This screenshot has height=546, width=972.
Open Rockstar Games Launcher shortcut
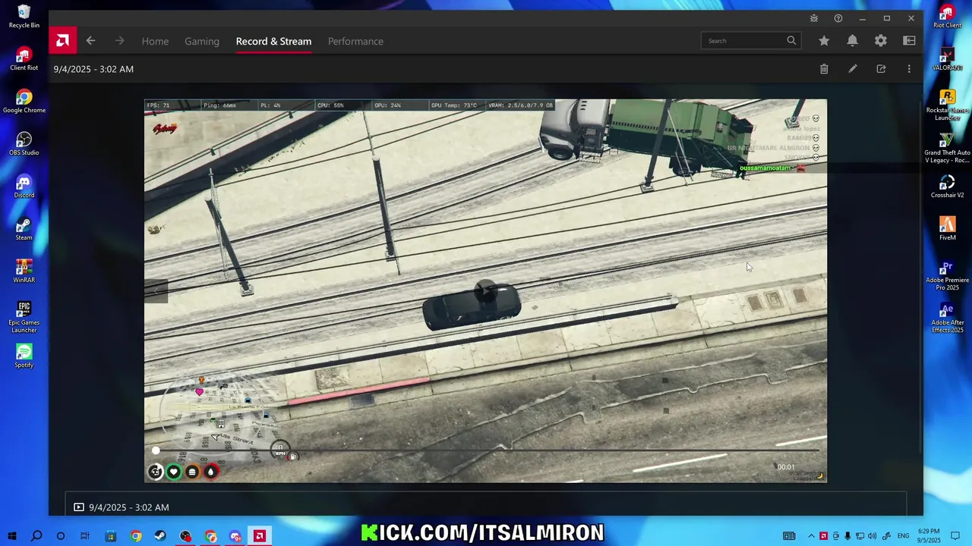(947, 105)
